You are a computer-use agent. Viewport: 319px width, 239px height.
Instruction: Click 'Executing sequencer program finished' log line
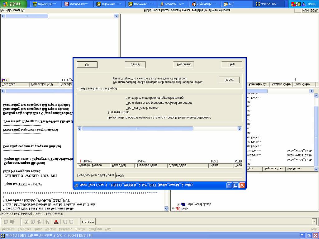[32, 146]
